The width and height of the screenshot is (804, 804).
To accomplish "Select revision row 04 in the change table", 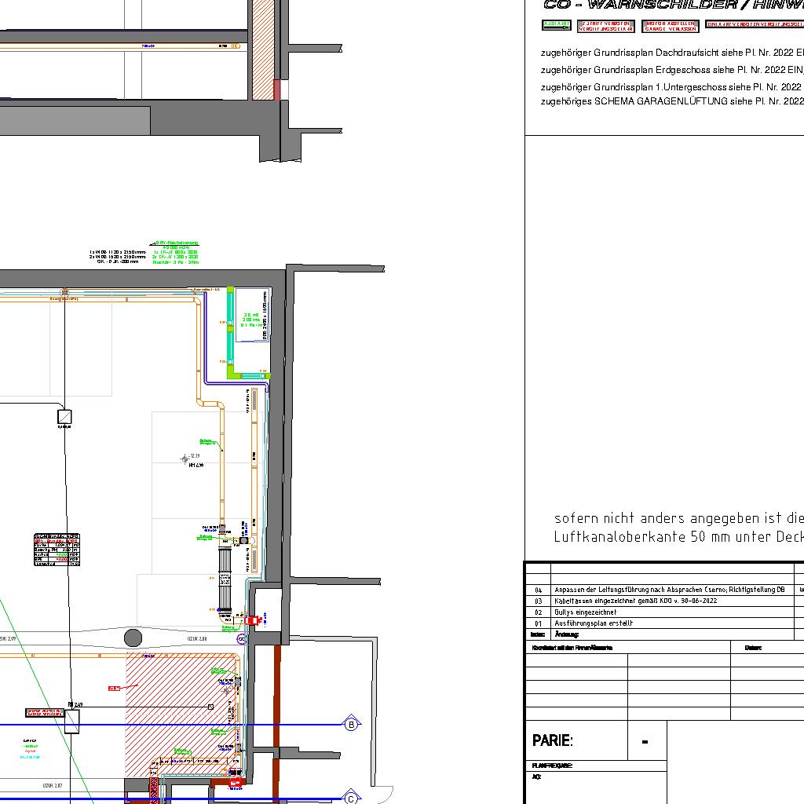I will point(674,590).
